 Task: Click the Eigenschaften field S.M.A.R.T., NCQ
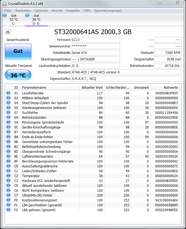(x=126, y=79)
